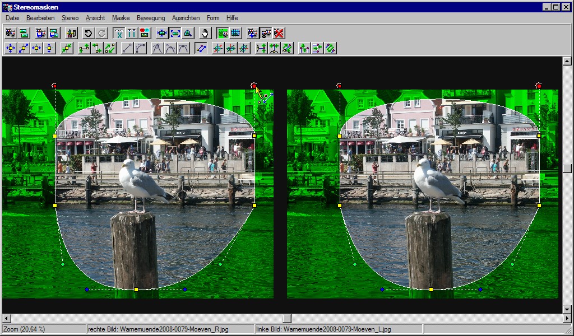Click the Undo arrow icon
This screenshot has width=574, height=336.
point(88,33)
